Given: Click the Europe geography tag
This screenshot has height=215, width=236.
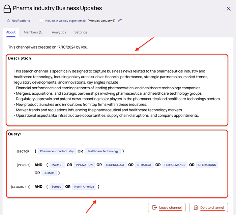Looking at the screenshot, I should click(57, 187).
